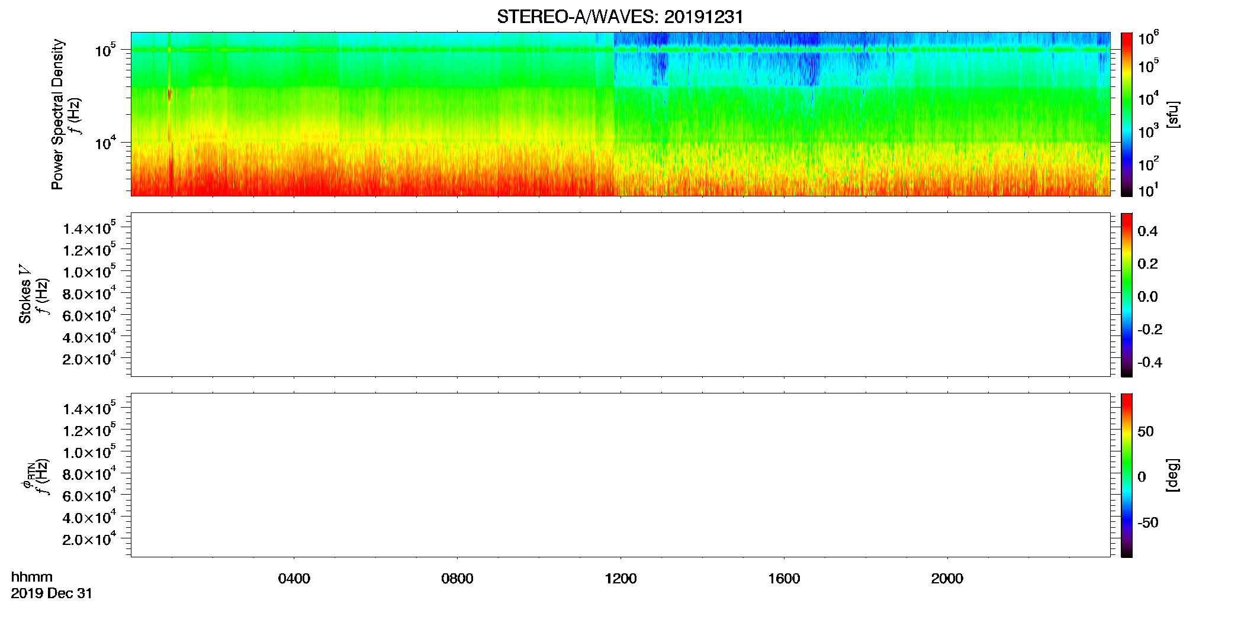Click the 2000 time axis label
The height and width of the screenshot is (639, 1241).
pyautogui.click(x=947, y=579)
